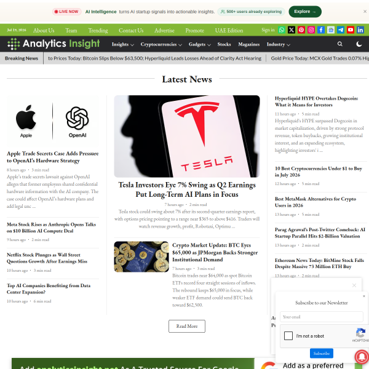Image resolution: width=369 pixels, height=369 pixels.
Task: Toggle dark mode with moon icon
Action: 359,44
